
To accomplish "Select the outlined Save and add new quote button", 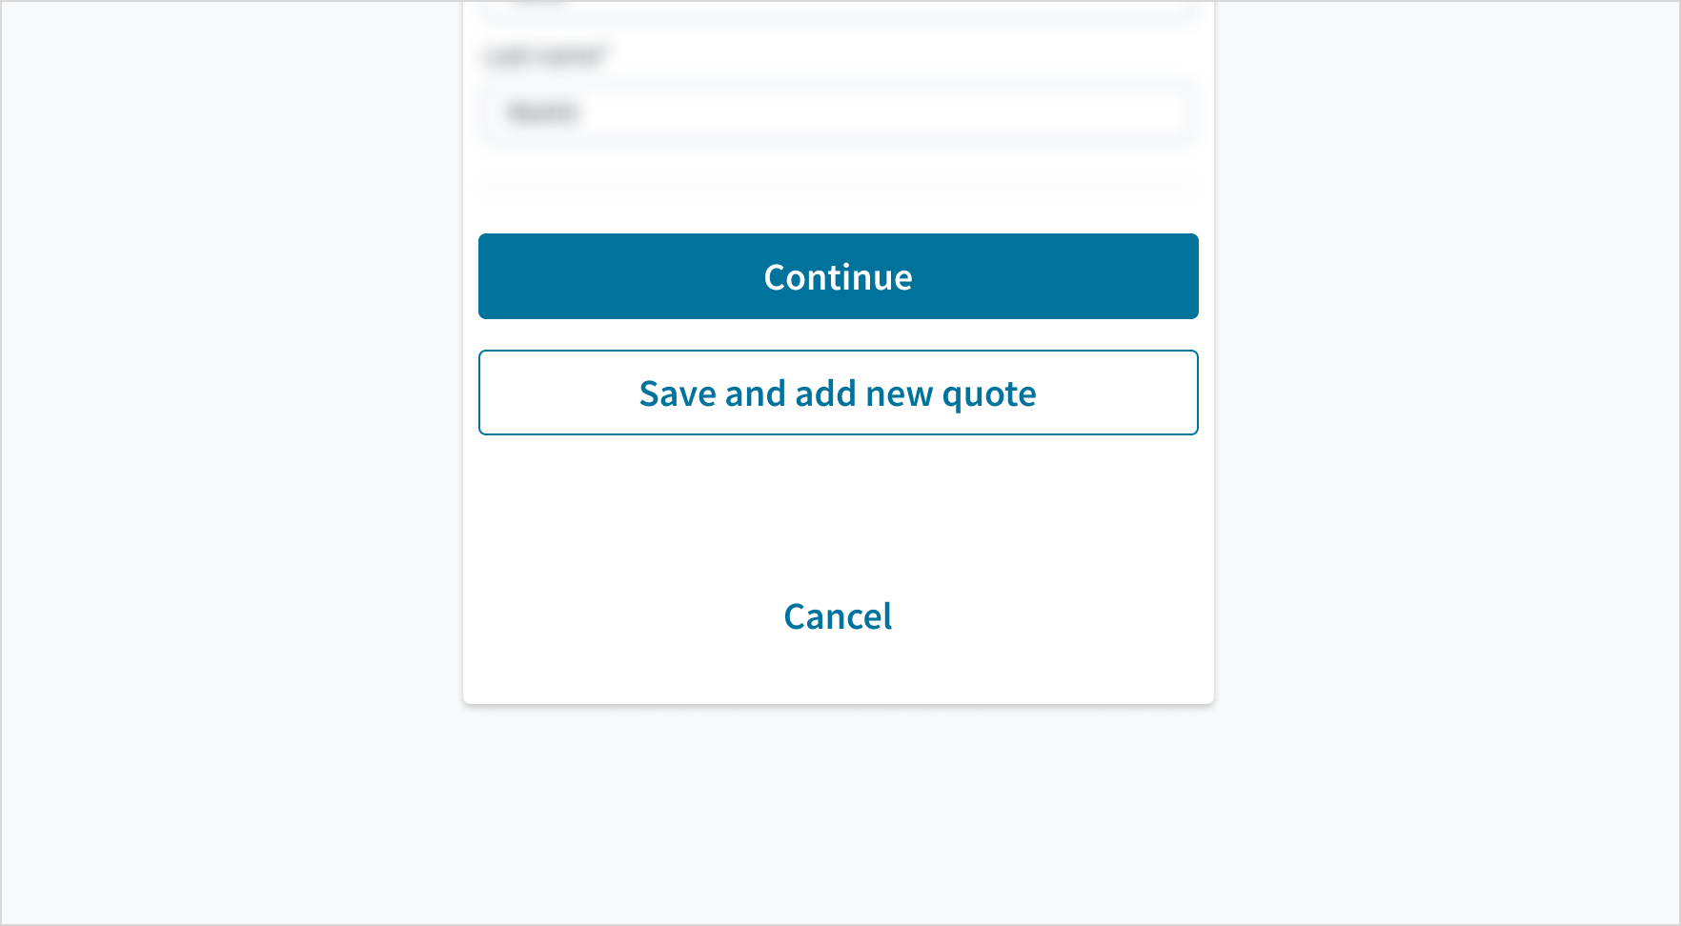I will pyautogui.click(x=838, y=393).
